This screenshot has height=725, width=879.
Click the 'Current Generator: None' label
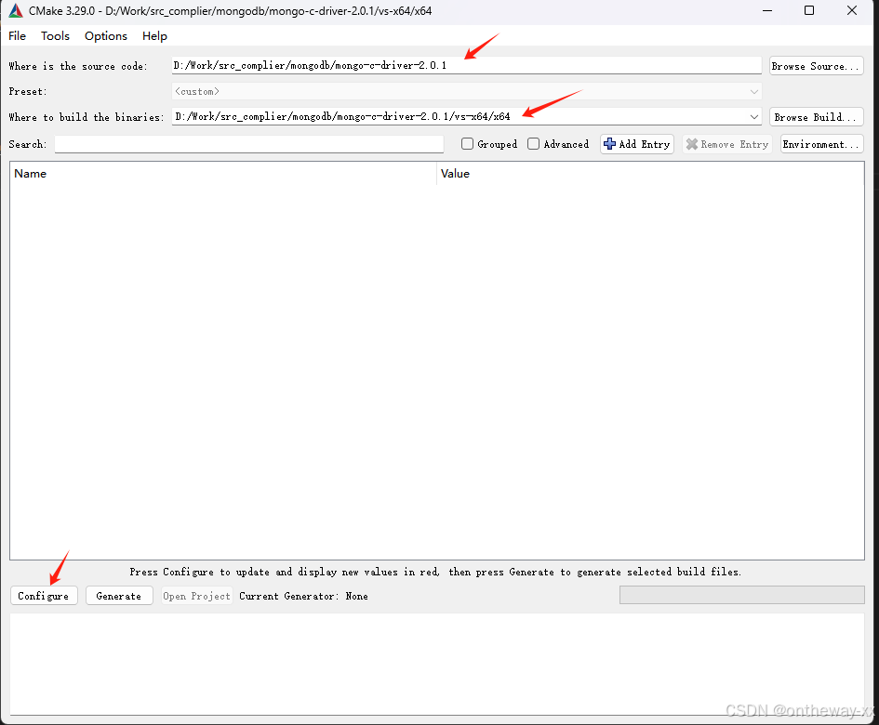pos(303,596)
